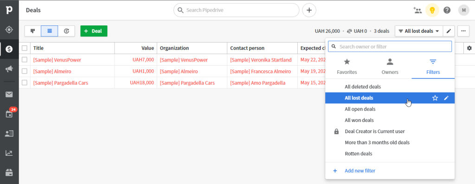Star the All lost deals filter
The image size is (475, 184).
click(x=435, y=98)
